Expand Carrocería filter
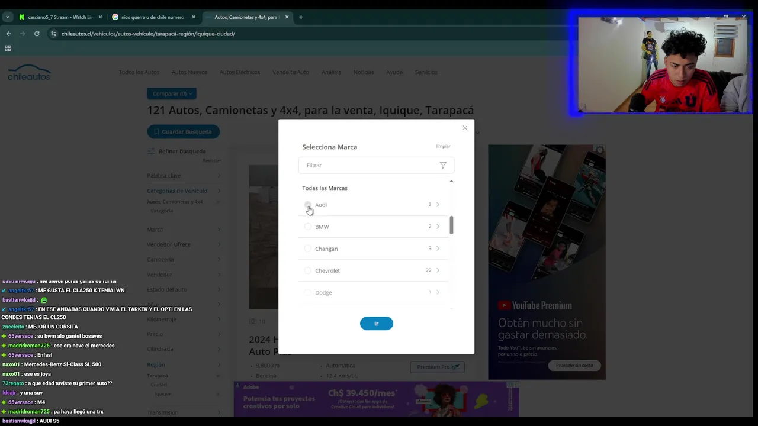Screen dimensions: 758x426 184,260
